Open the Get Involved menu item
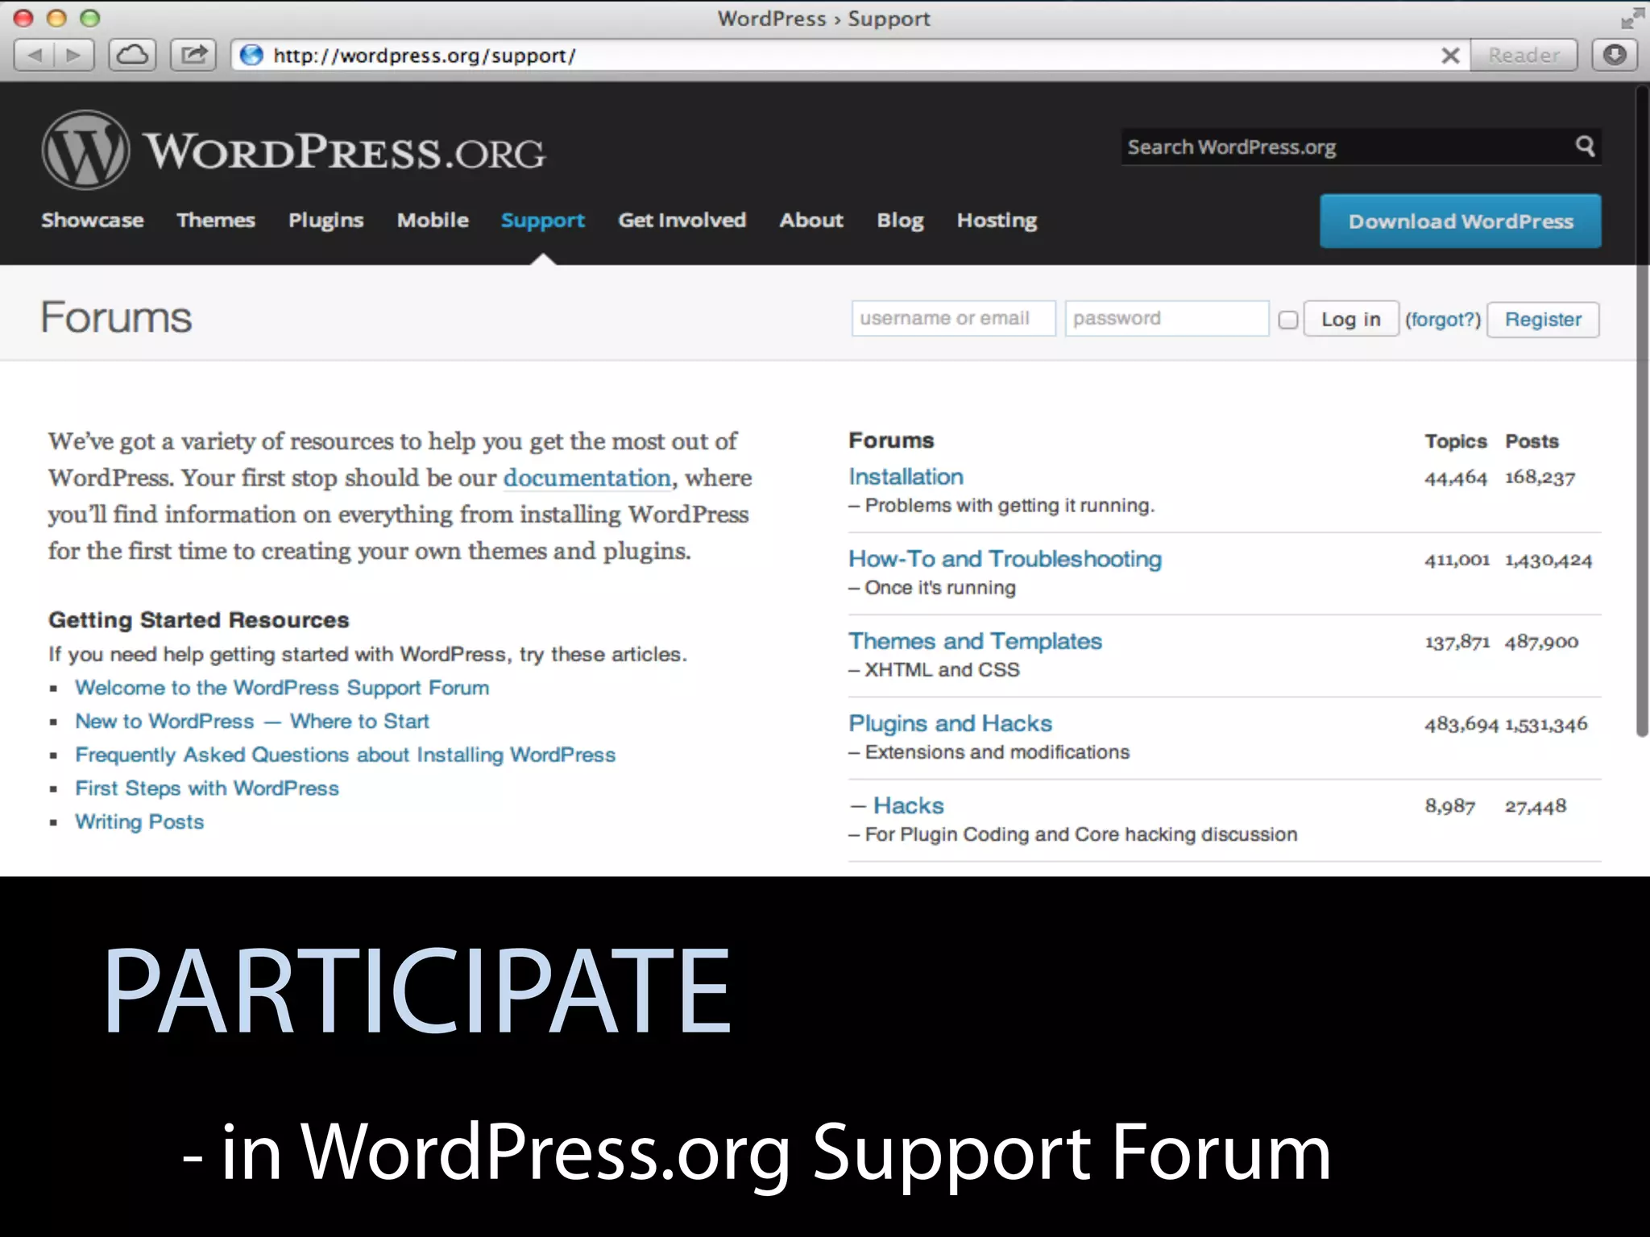This screenshot has width=1650, height=1237. tap(682, 220)
